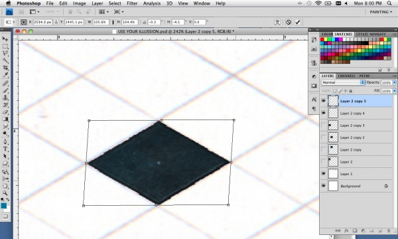Select the Pen tool
This screenshot has width=398, height=239.
click(x=5, y=141)
